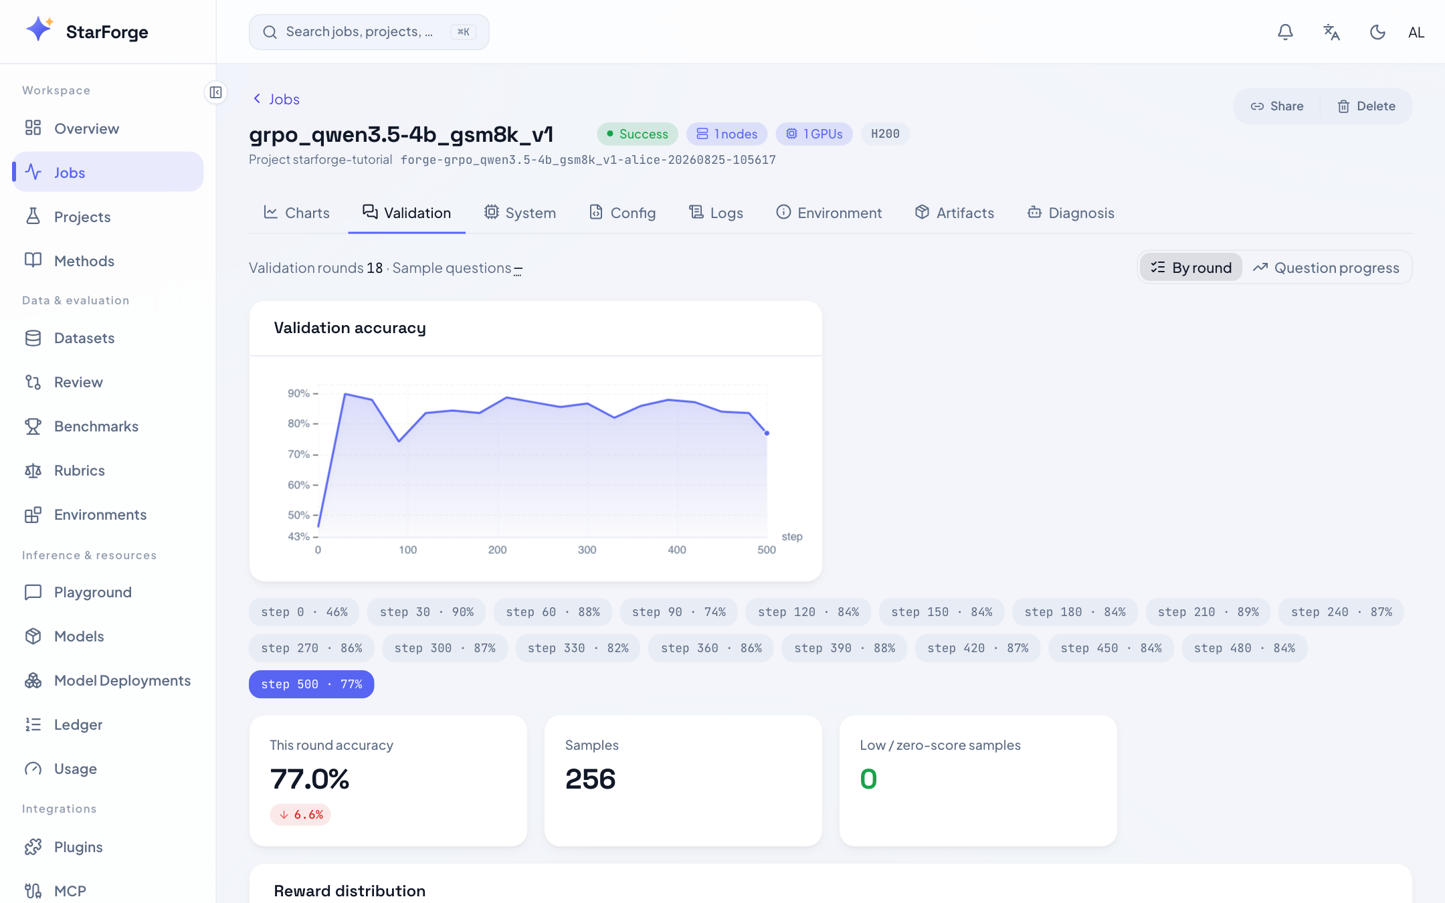Switch to the System tab
The image size is (1445, 903).
(x=520, y=213)
